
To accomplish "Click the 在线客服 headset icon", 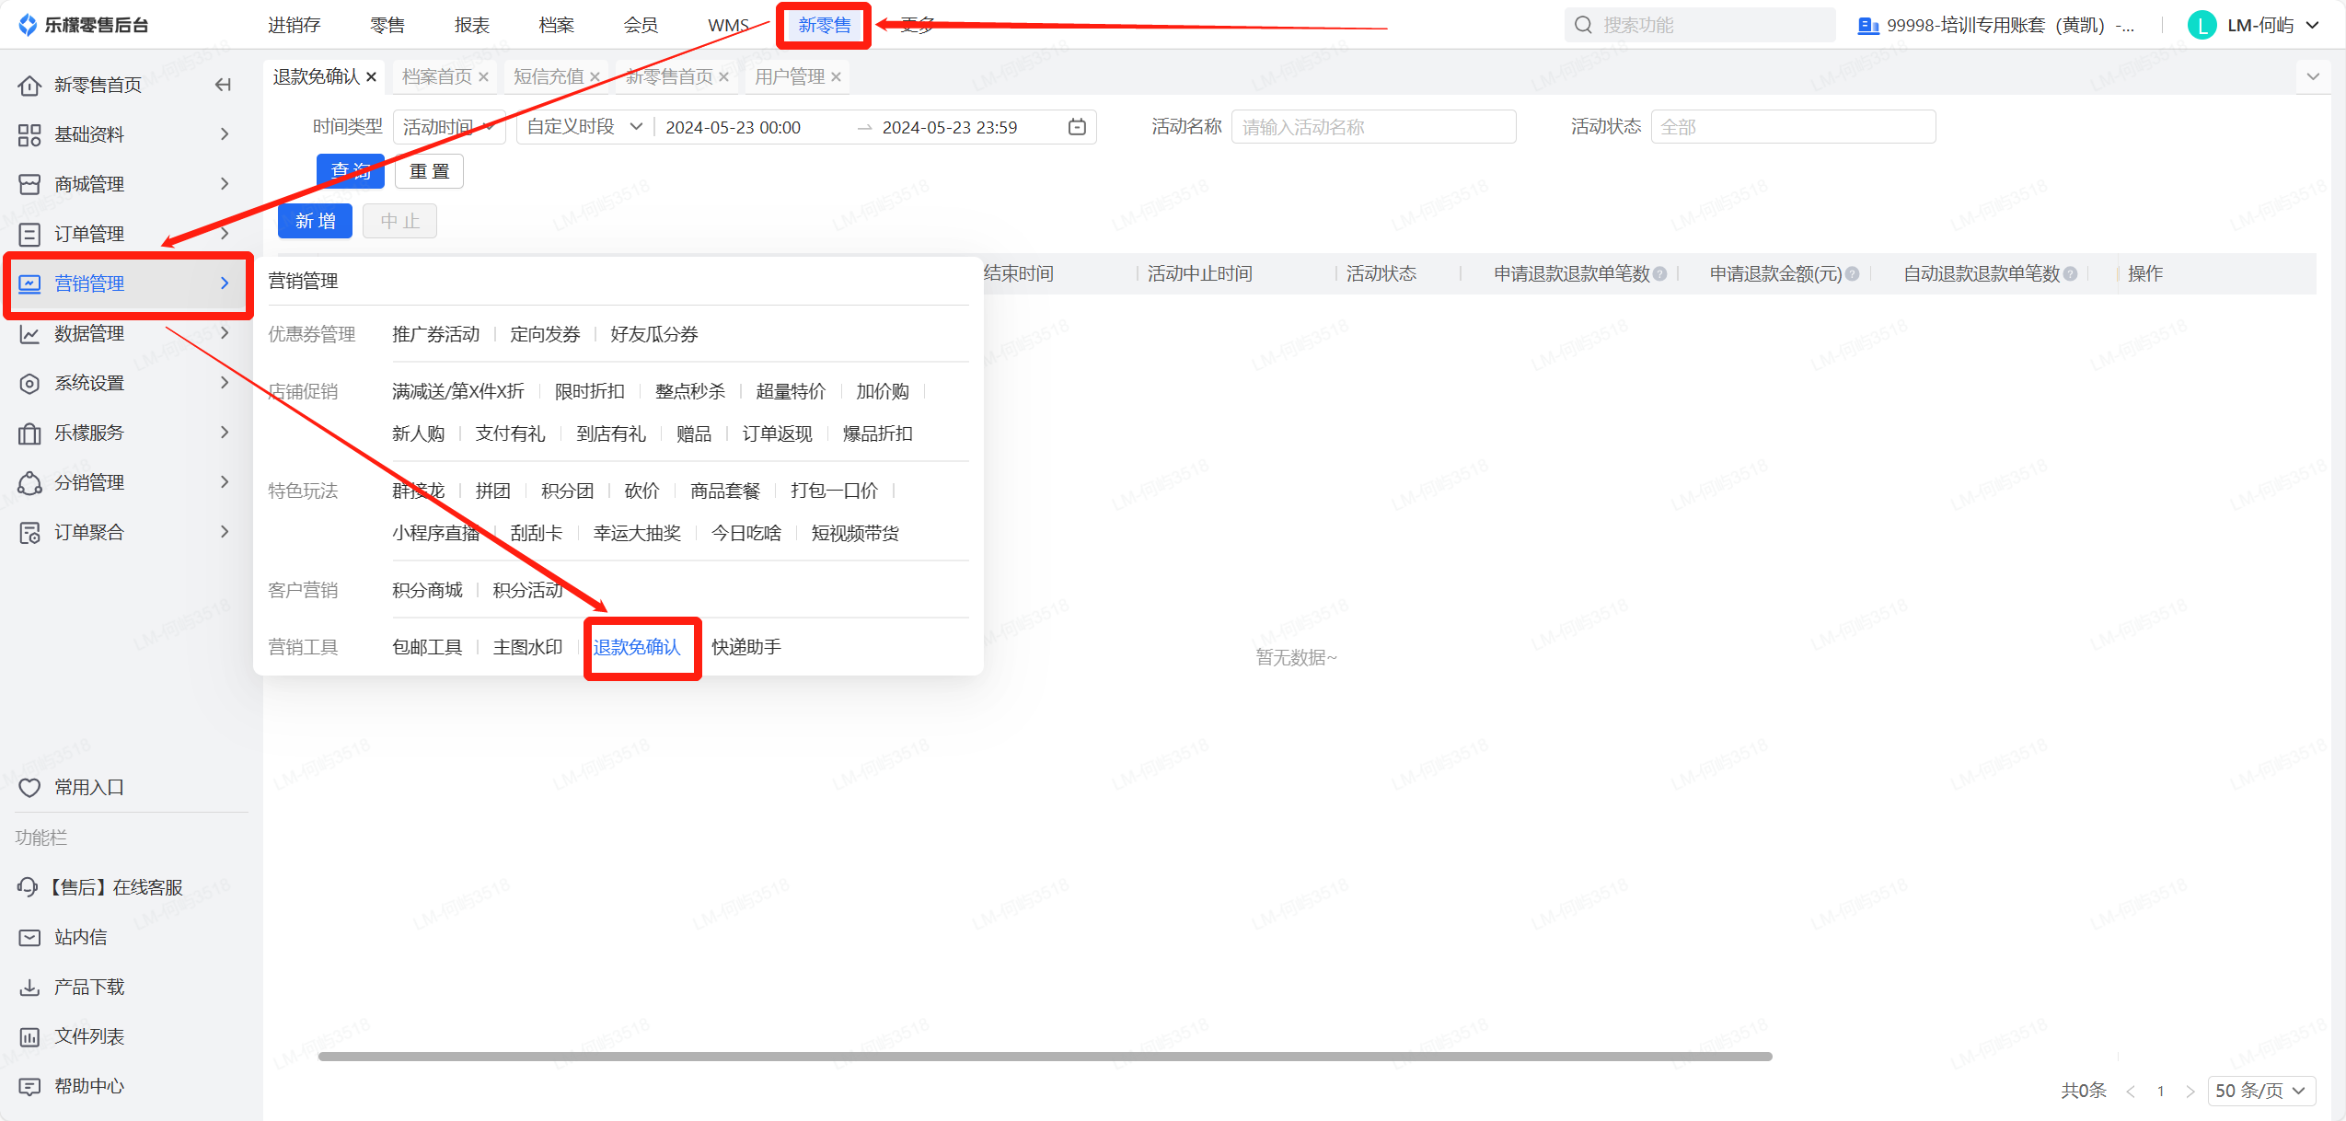I will 28,886.
